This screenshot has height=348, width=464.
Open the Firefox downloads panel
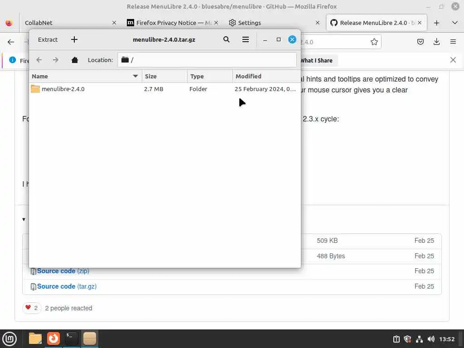click(x=436, y=42)
